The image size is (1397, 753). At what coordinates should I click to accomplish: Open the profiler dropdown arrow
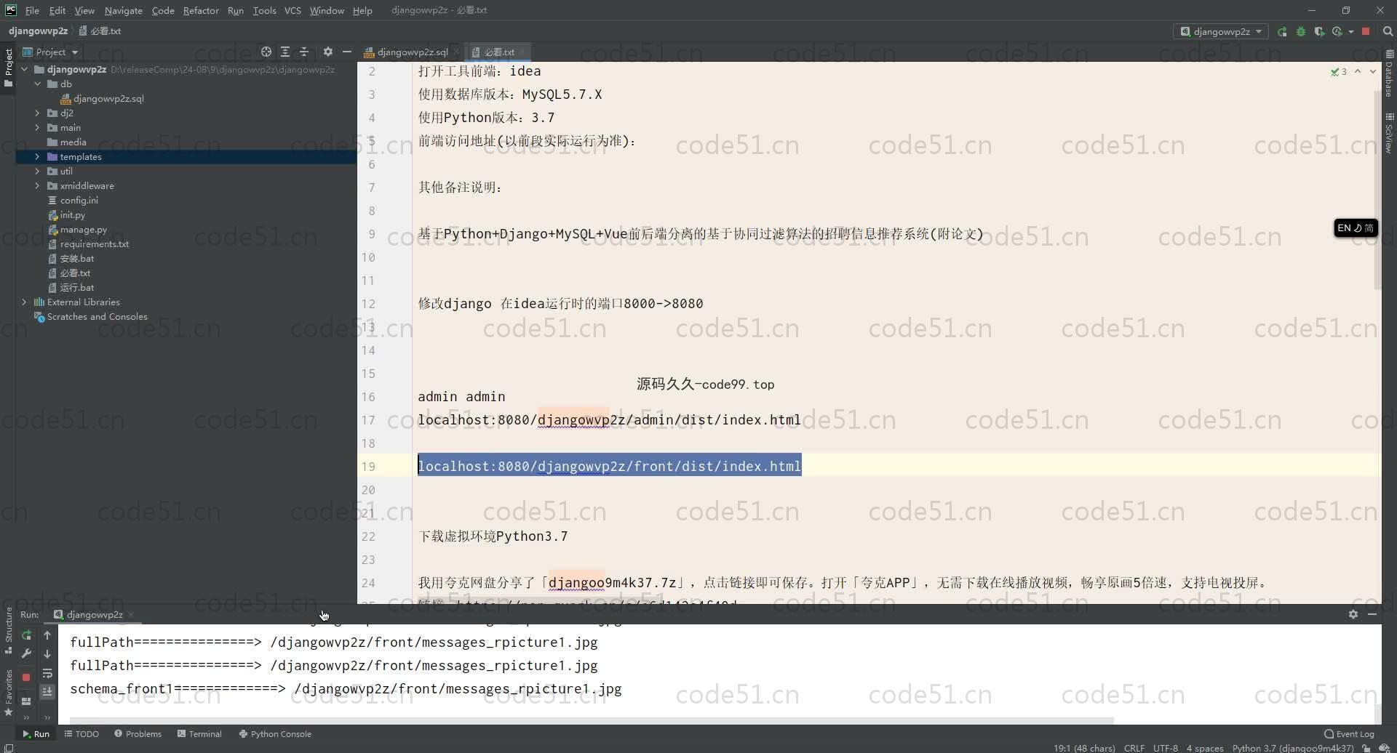click(x=1350, y=31)
